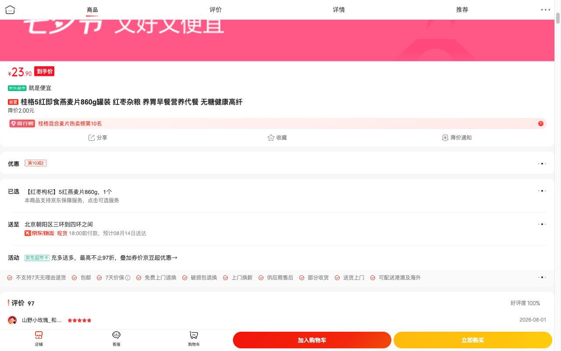Click the 京东物流 logistics logo
Viewport: 561px width, 351px height.
pyautogui.click(x=39, y=233)
